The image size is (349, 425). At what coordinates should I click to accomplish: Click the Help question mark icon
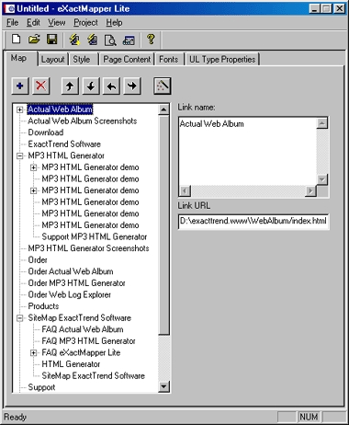point(151,40)
